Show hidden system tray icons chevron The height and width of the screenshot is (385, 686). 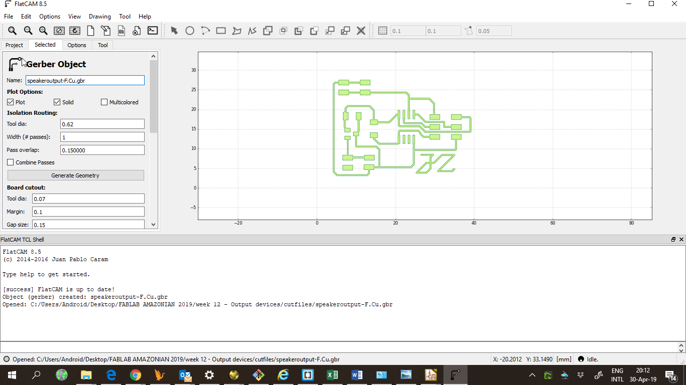coord(532,375)
